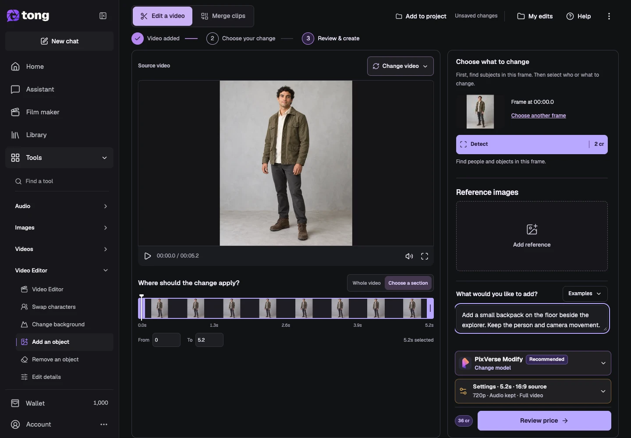The width and height of the screenshot is (631, 438).
Task: Mute the video volume
Action: (409, 256)
